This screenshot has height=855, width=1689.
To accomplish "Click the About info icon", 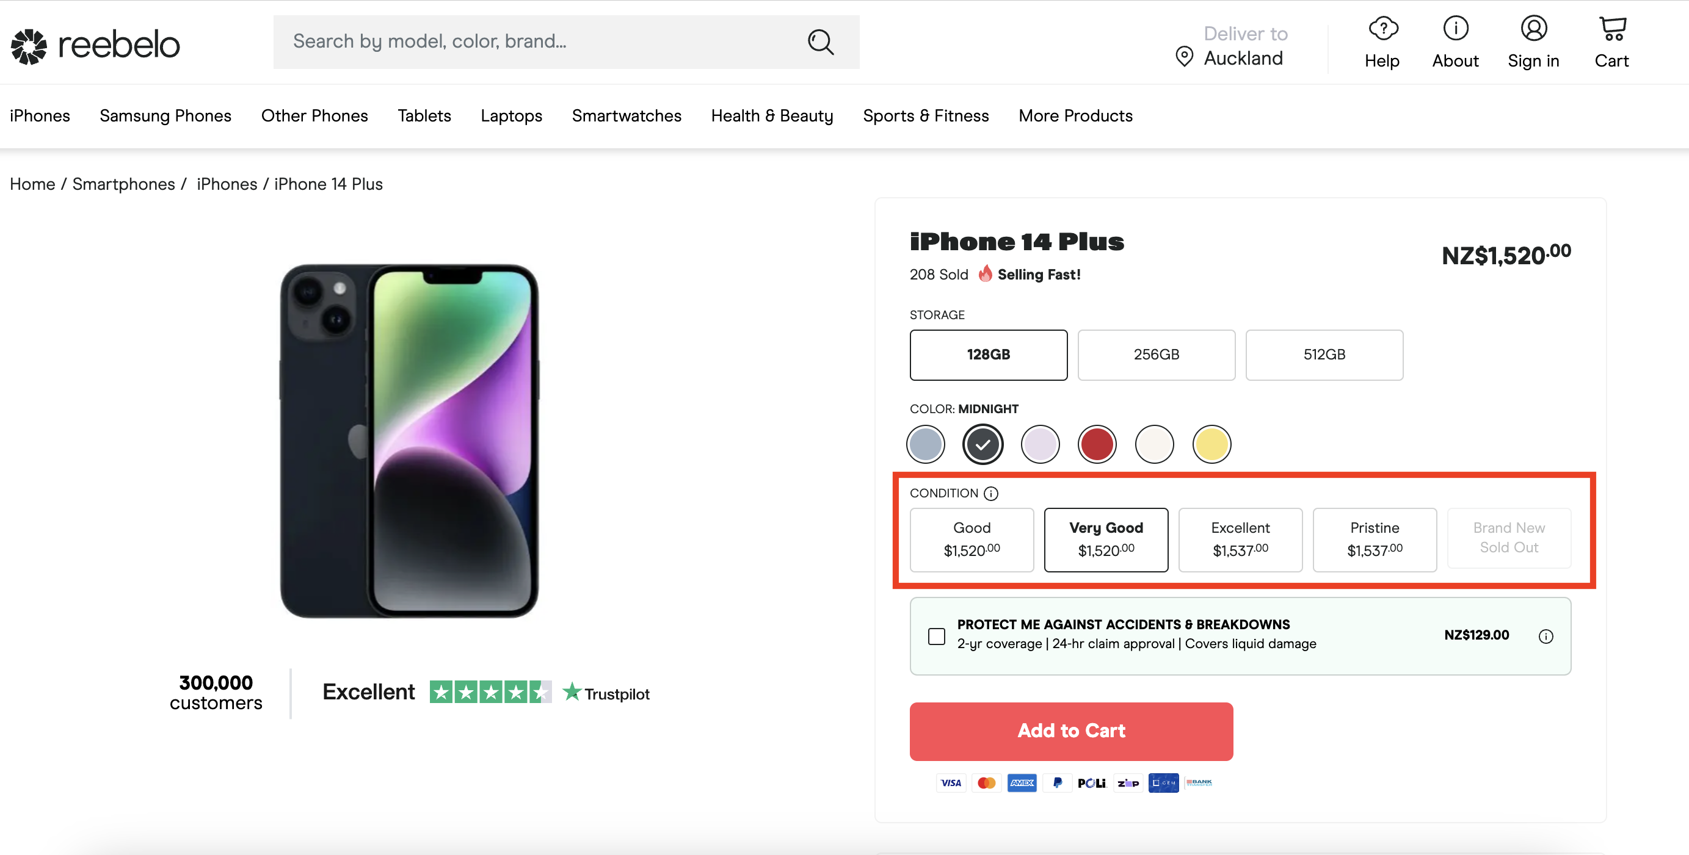I will coord(1455,28).
